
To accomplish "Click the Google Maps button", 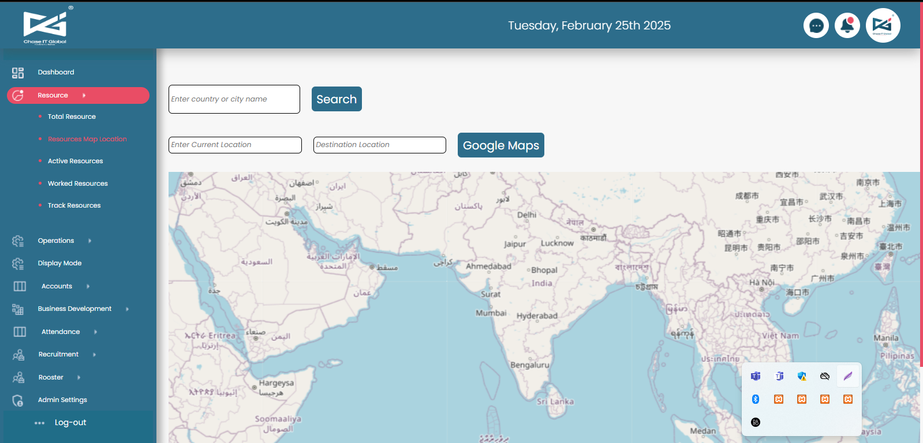I will tap(500, 145).
